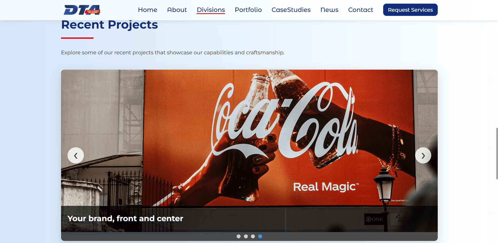Go to the Home page

pyautogui.click(x=148, y=10)
